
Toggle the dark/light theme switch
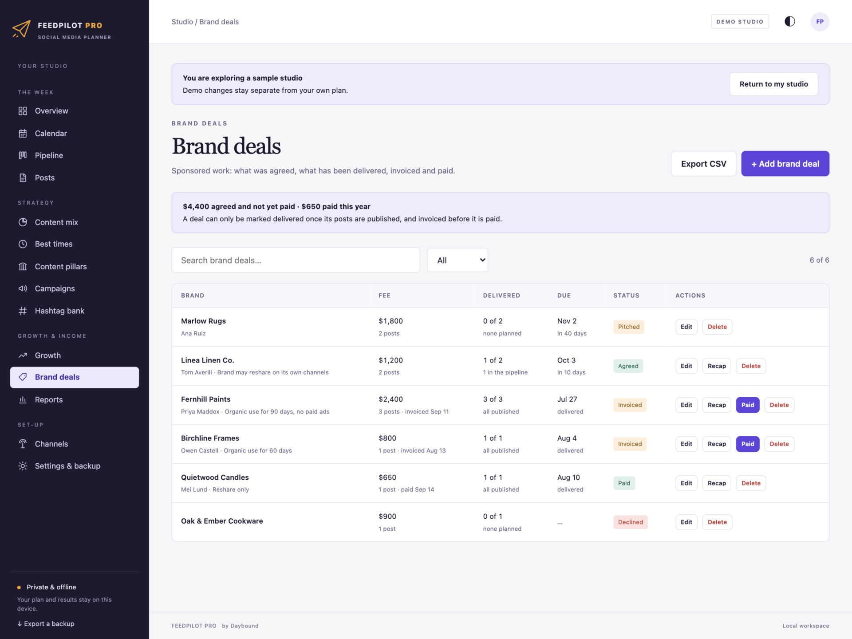coord(789,22)
